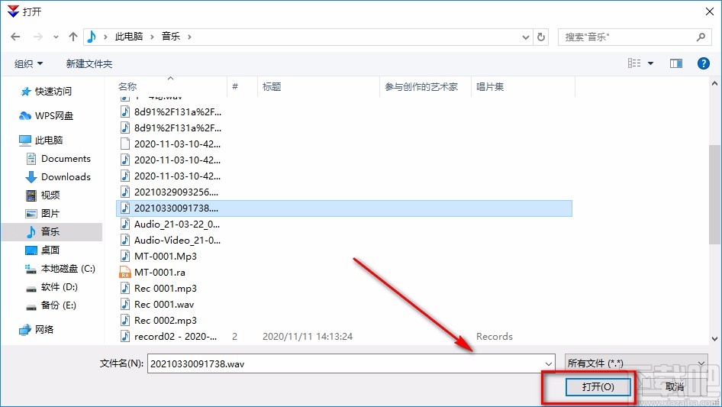Open the 所有文件 (*.*) file type dropdown

[636, 363]
